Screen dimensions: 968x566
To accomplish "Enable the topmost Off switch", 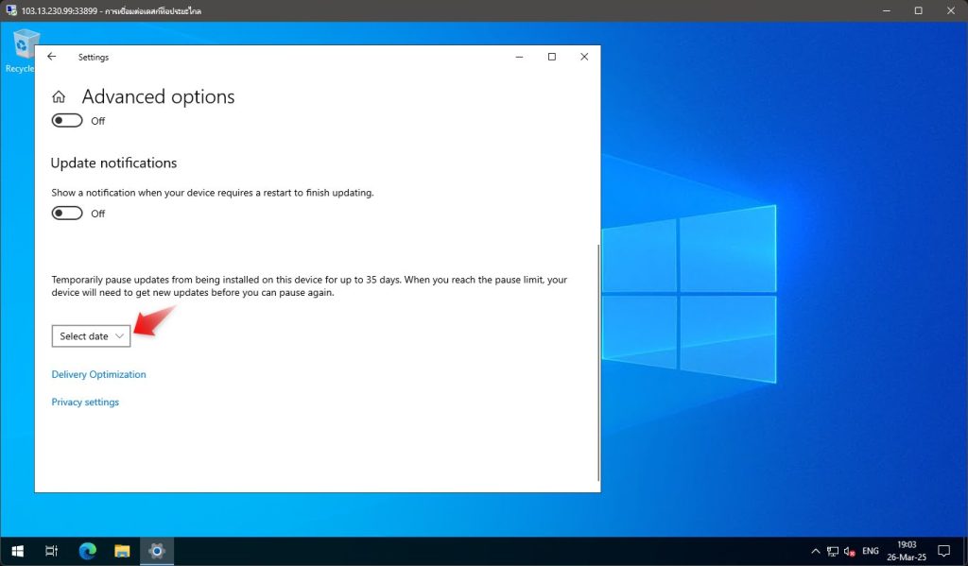I will [x=66, y=120].
